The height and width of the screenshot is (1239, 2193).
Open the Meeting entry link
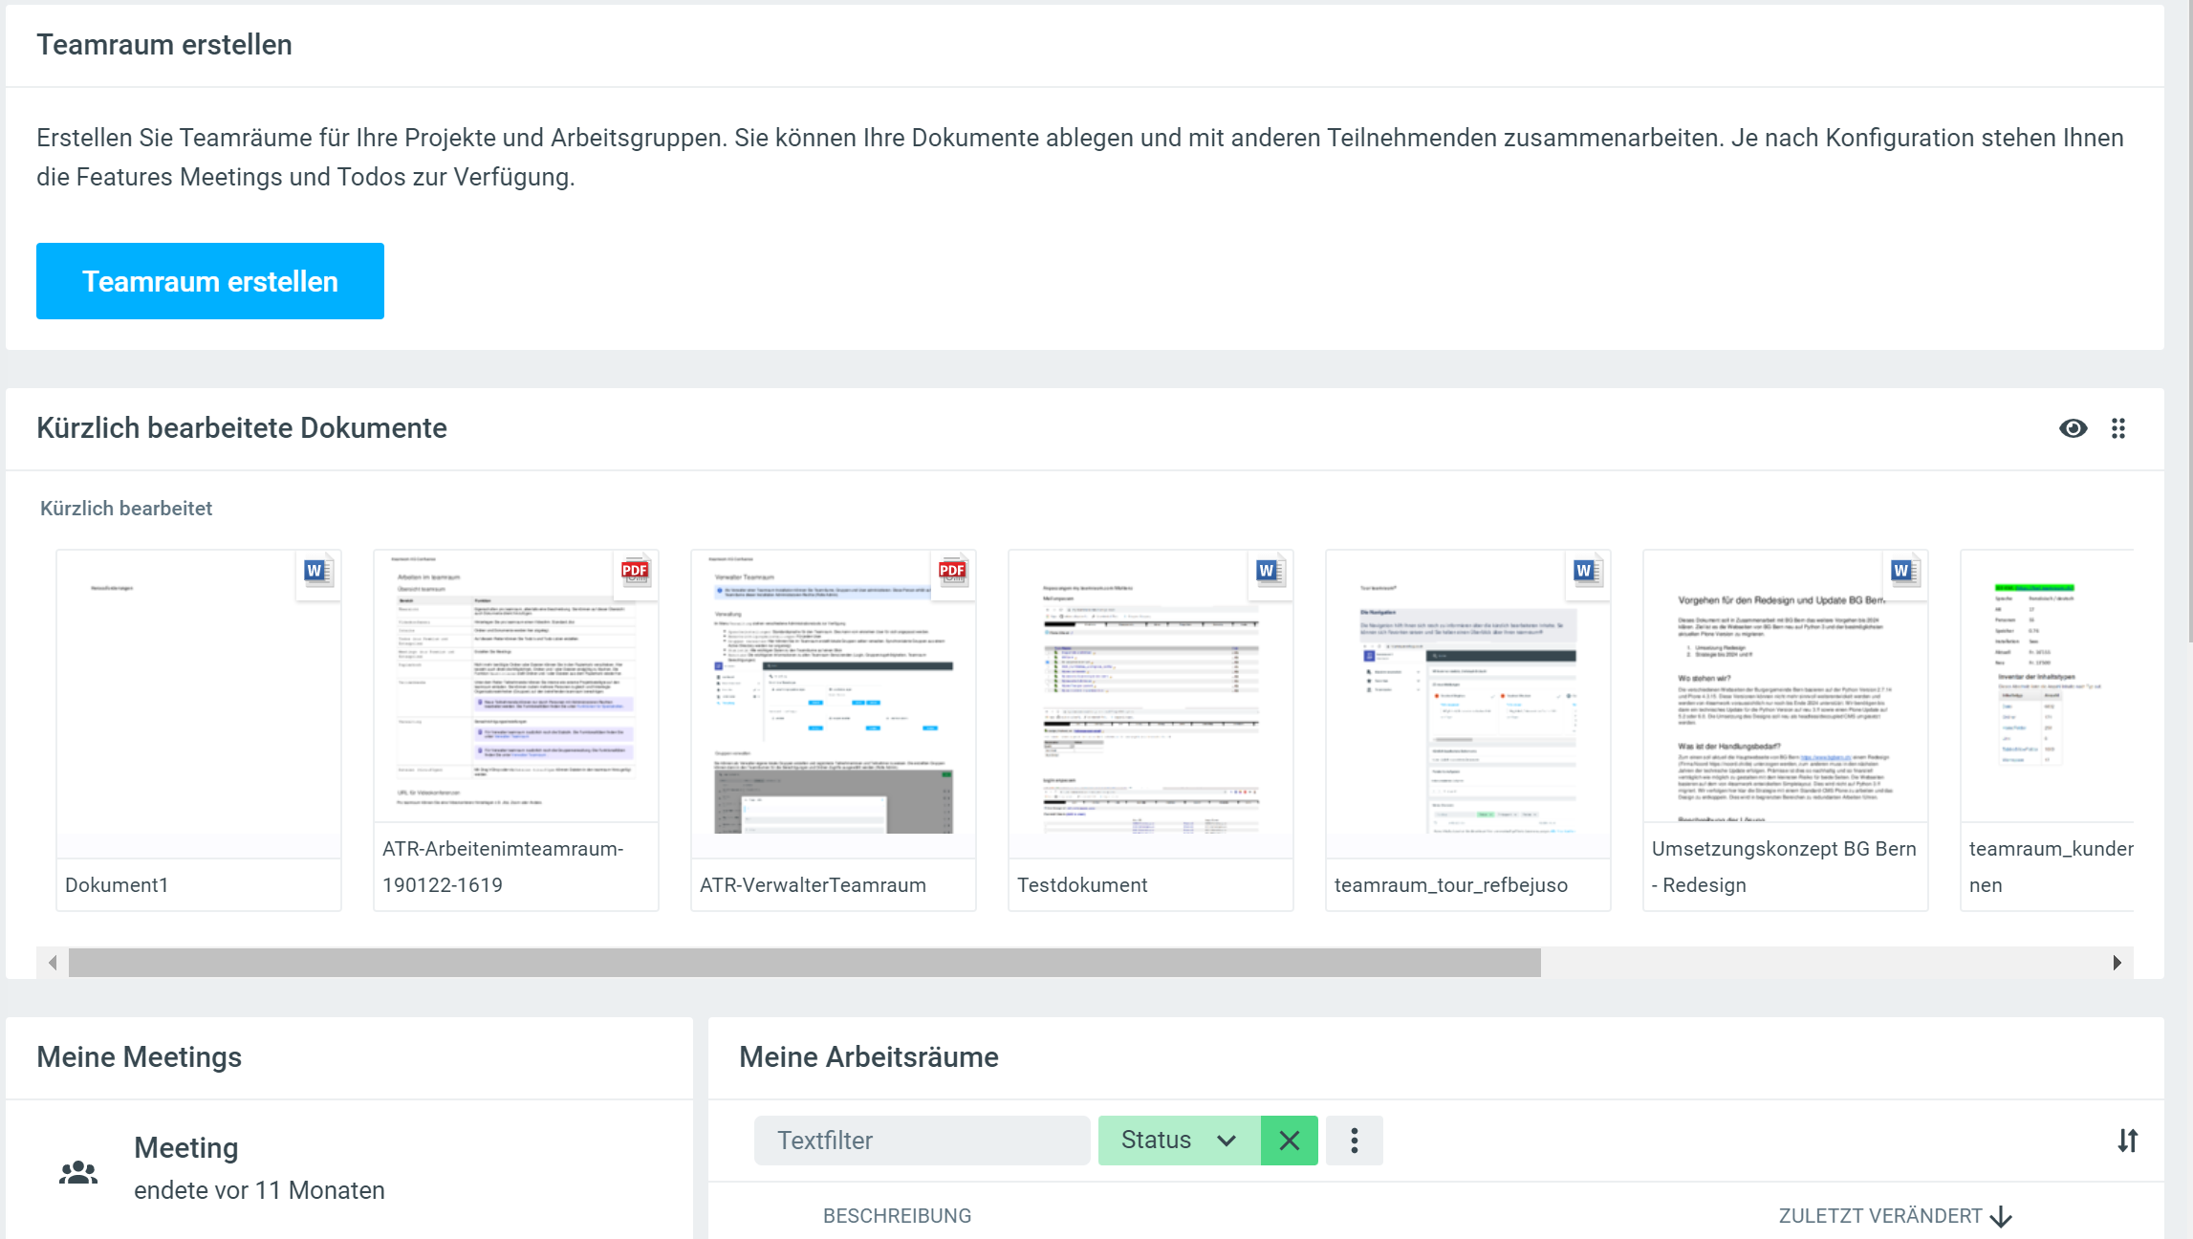(x=186, y=1147)
